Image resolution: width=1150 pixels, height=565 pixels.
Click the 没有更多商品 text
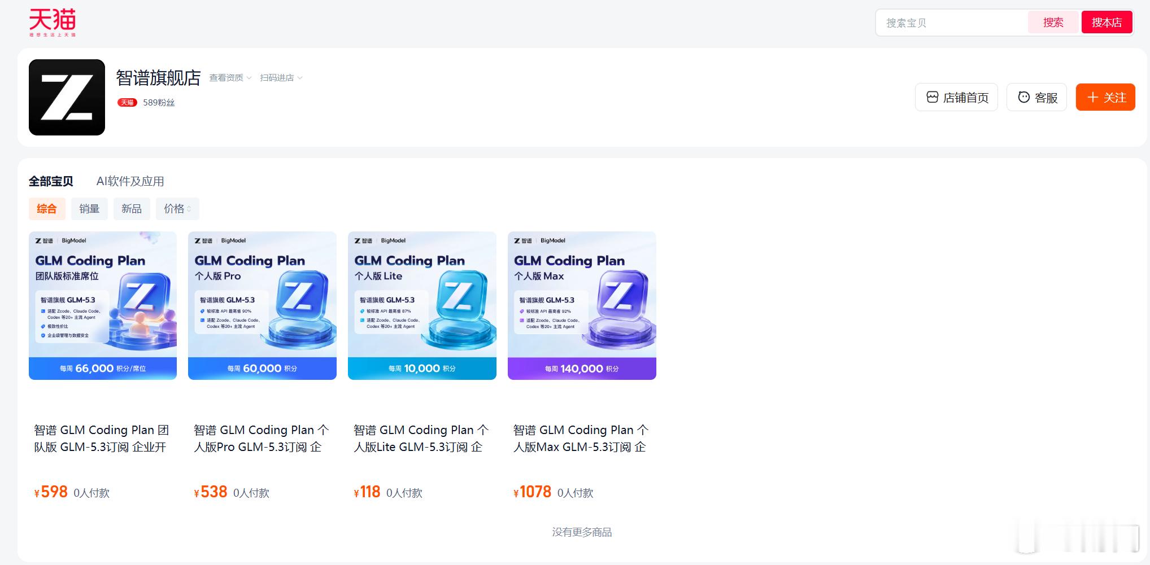(582, 532)
